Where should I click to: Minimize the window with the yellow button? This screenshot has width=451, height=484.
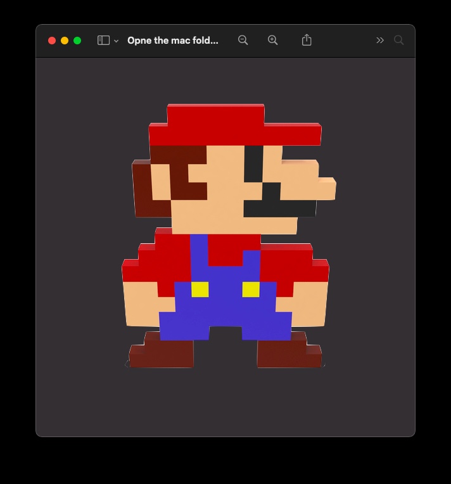pyautogui.click(x=65, y=41)
